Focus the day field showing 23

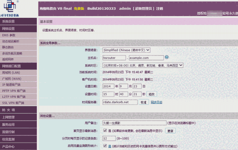point(137,86)
